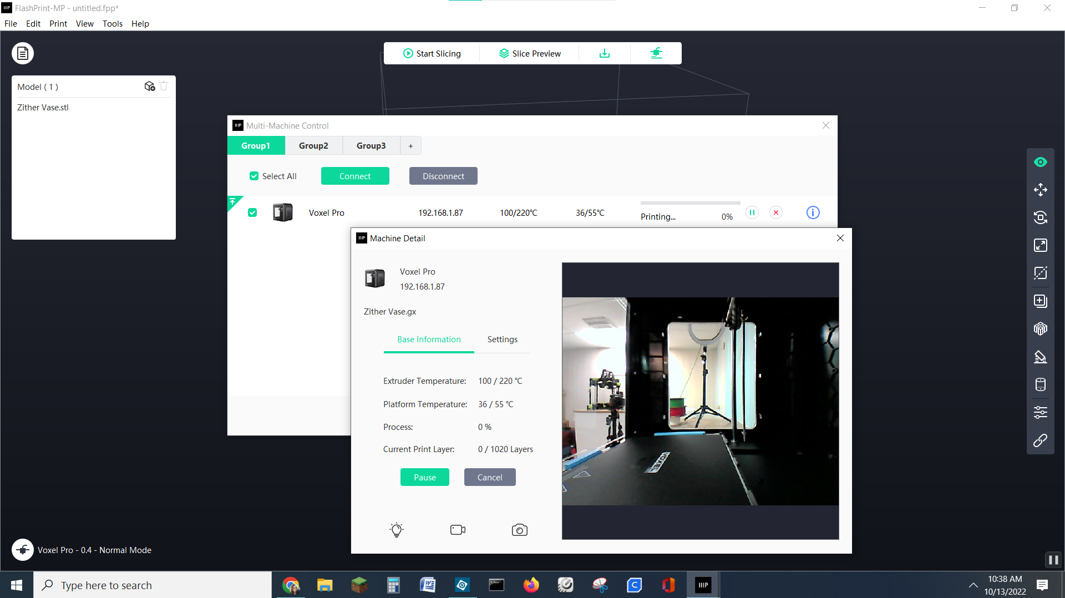The height and width of the screenshot is (598, 1065).
Task: Click Voxel Pro - 0.4 - Normal Mode label
Action: [x=94, y=550]
